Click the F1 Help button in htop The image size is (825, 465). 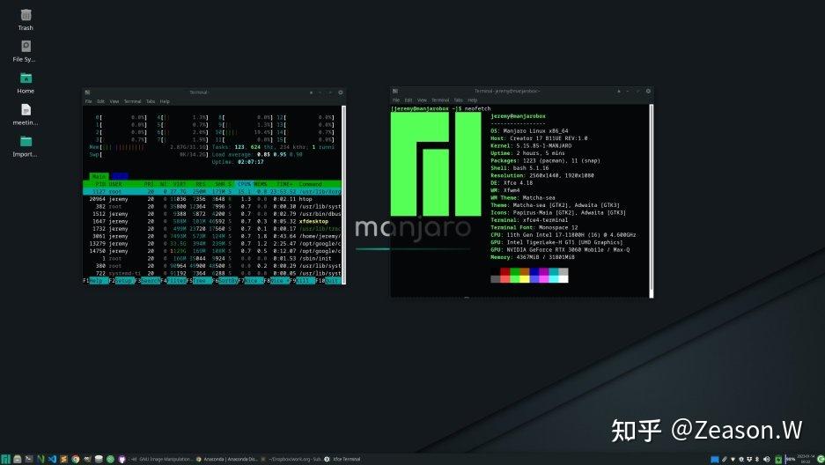pyautogui.click(x=95, y=281)
